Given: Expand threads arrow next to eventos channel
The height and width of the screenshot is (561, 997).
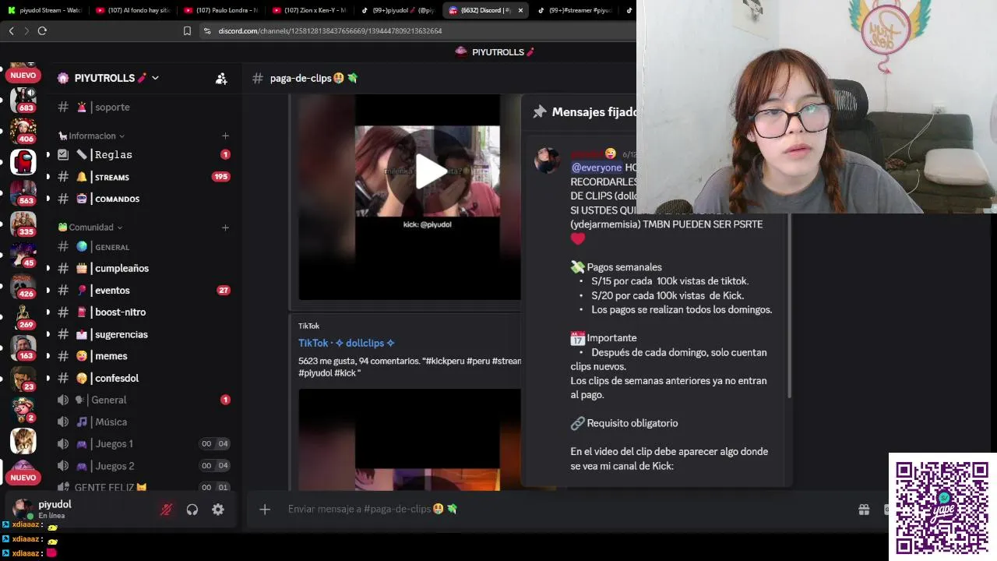Looking at the screenshot, I should 48,290.
